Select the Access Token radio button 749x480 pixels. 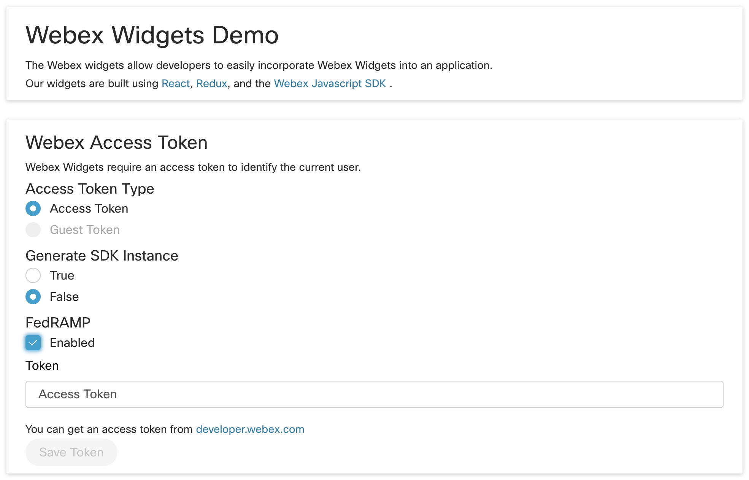pos(33,208)
